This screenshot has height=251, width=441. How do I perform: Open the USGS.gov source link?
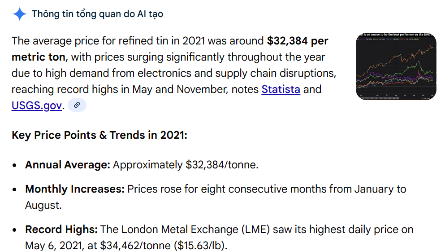tap(37, 106)
